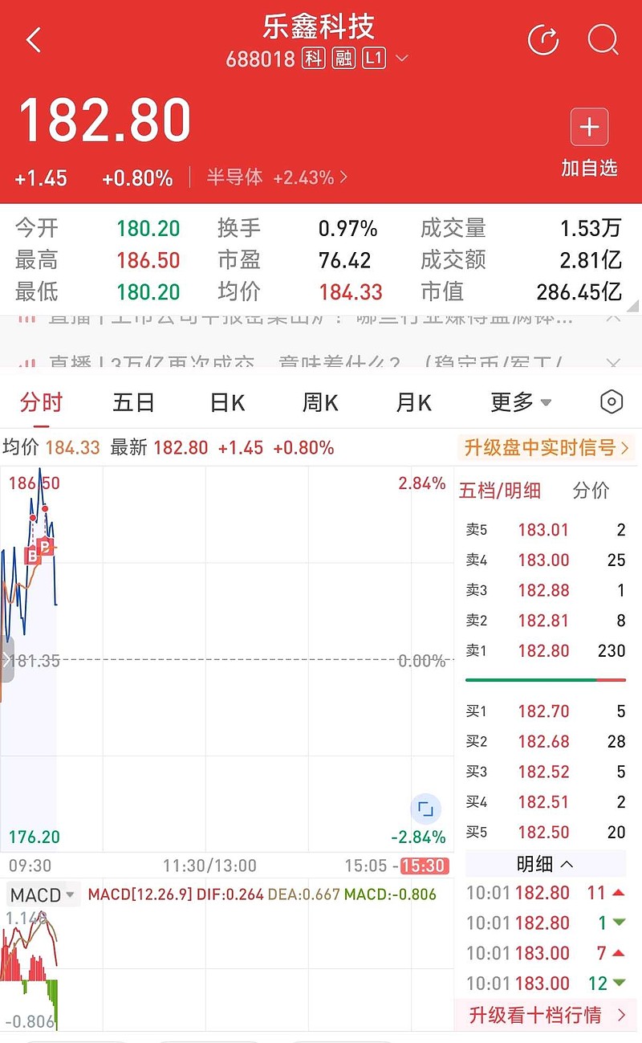
Task: Tap the 均价 184.33 quote value
Action: 351,292
